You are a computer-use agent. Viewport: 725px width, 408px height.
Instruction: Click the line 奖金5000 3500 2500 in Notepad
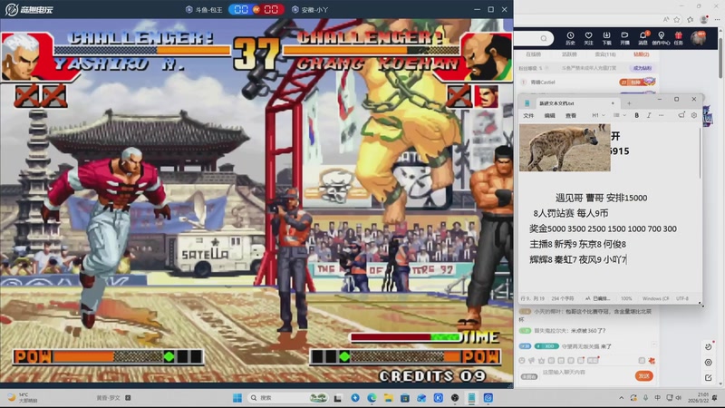click(x=603, y=228)
